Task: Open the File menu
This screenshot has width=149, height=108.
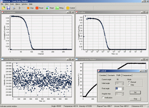Action: point(2,4)
